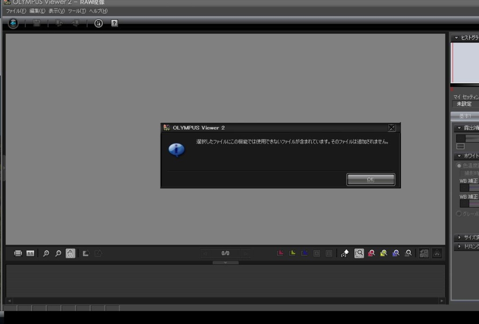Click the zoom out magnifier icon
This screenshot has height=324, width=479.
58,253
